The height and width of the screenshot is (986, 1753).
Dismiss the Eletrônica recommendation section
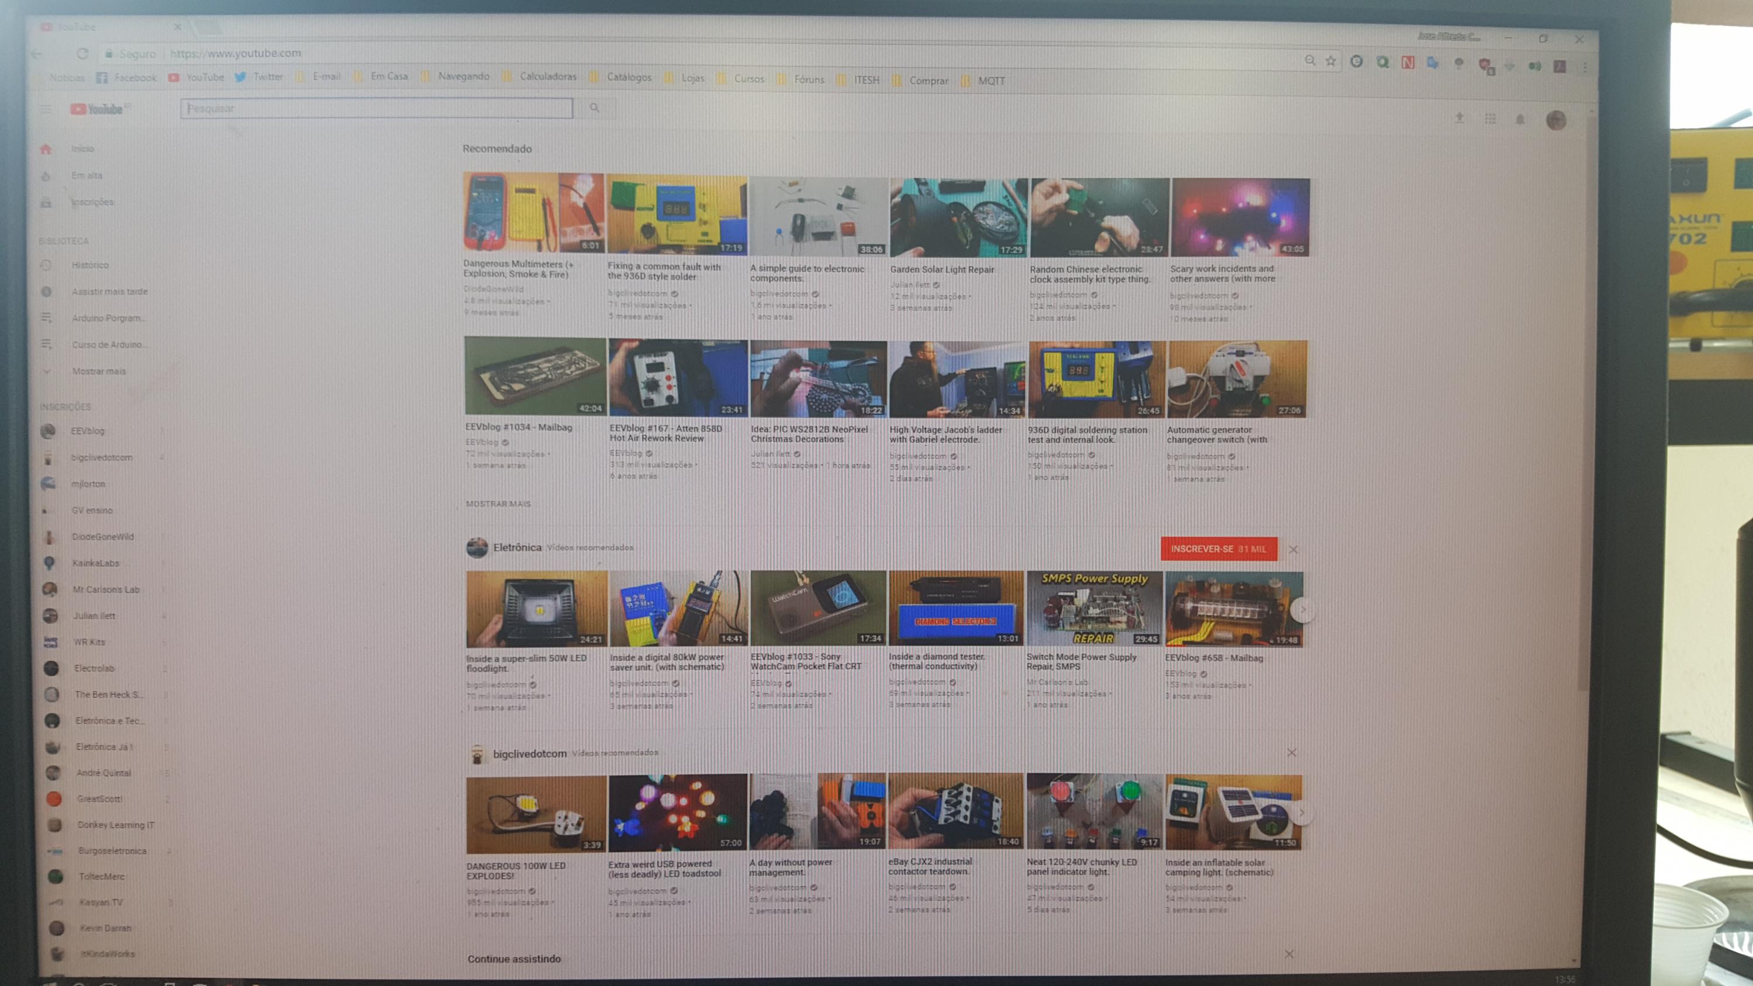click(1293, 550)
